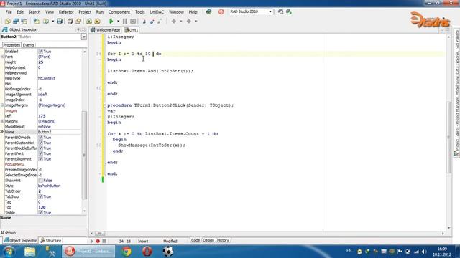This screenshot has height=258, width=460.
Task: Click the code editor horizontal scrollbar thumb
Action: (x=100, y=234)
